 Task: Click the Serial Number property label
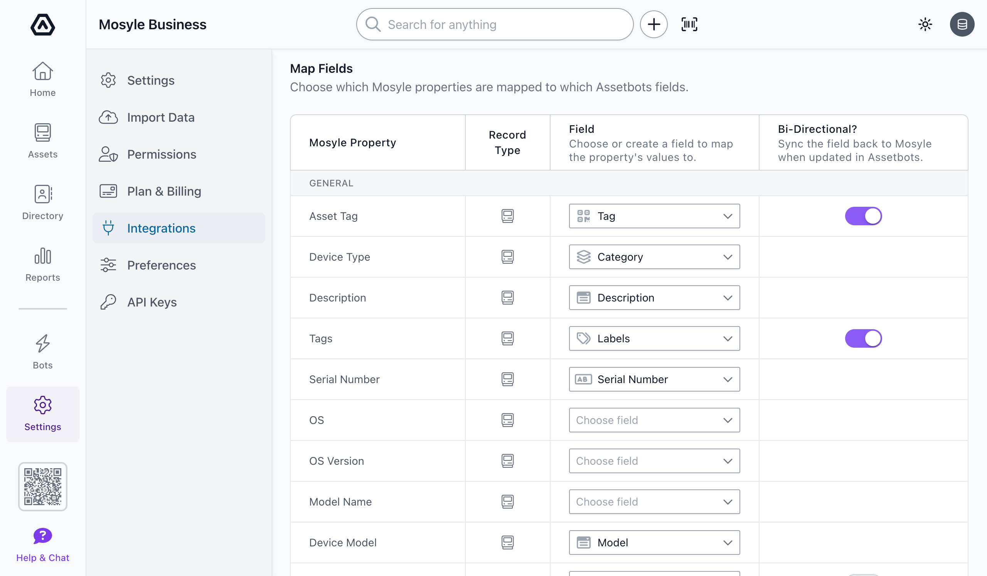tap(344, 379)
